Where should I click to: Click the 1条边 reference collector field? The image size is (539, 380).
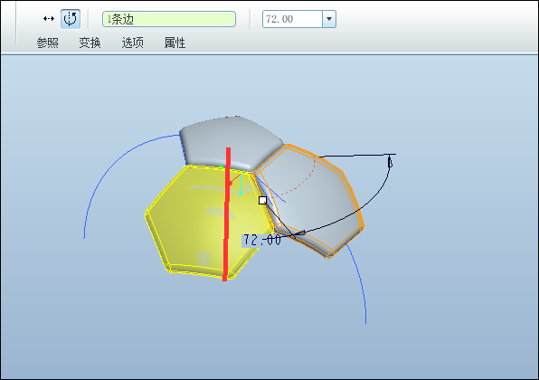[x=169, y=19]
